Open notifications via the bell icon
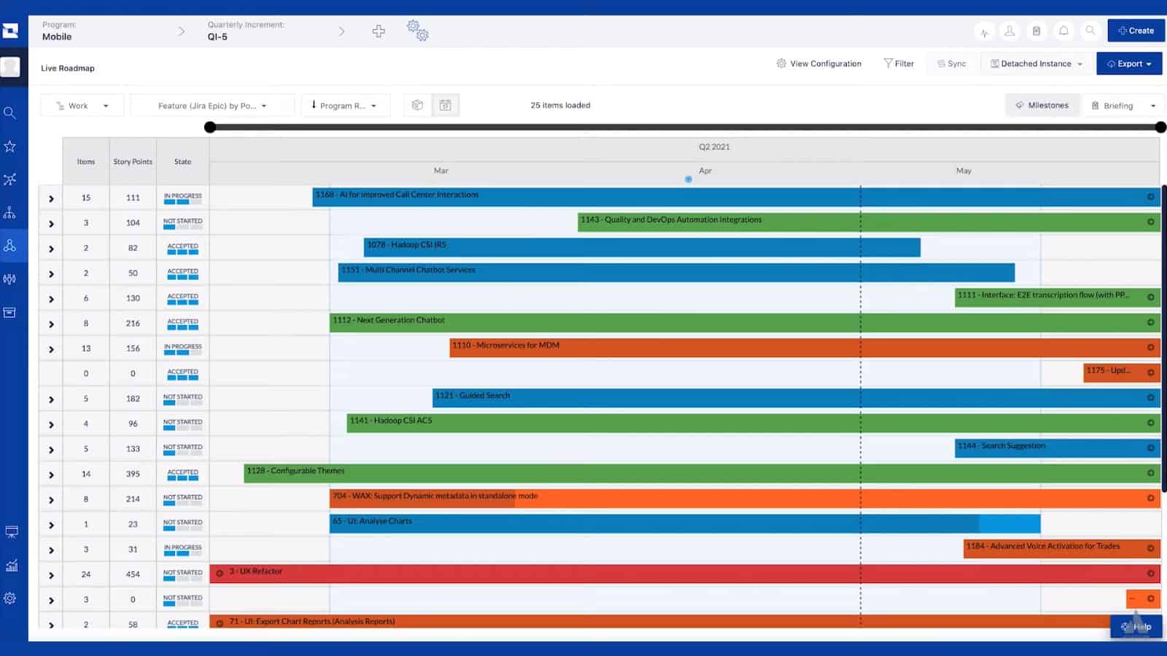This screenshot has height=656, width=1167. 1064,31
